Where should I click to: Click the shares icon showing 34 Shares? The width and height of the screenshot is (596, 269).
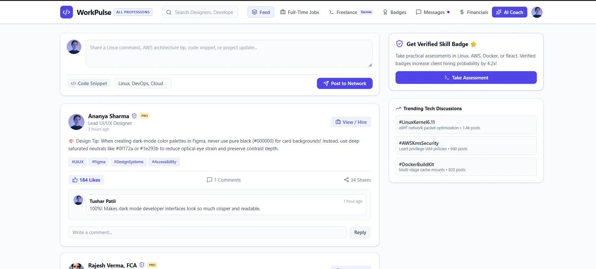[346, 180]
